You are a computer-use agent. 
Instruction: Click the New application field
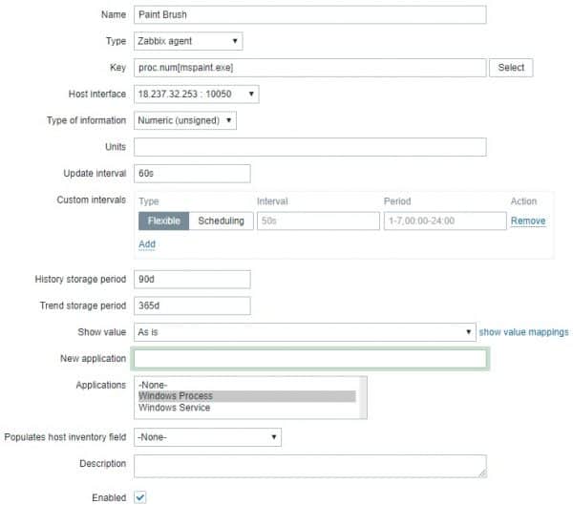309,359
